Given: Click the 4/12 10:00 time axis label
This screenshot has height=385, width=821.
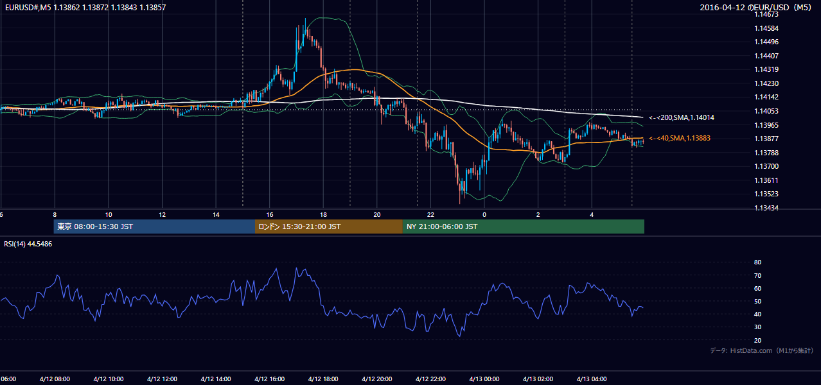Looking at the screenshot, I should [x=108, y=379].
